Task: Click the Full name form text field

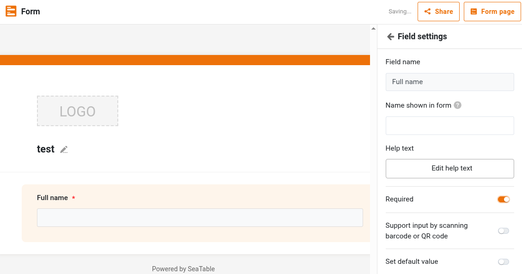Action: (x=200, y=218)
